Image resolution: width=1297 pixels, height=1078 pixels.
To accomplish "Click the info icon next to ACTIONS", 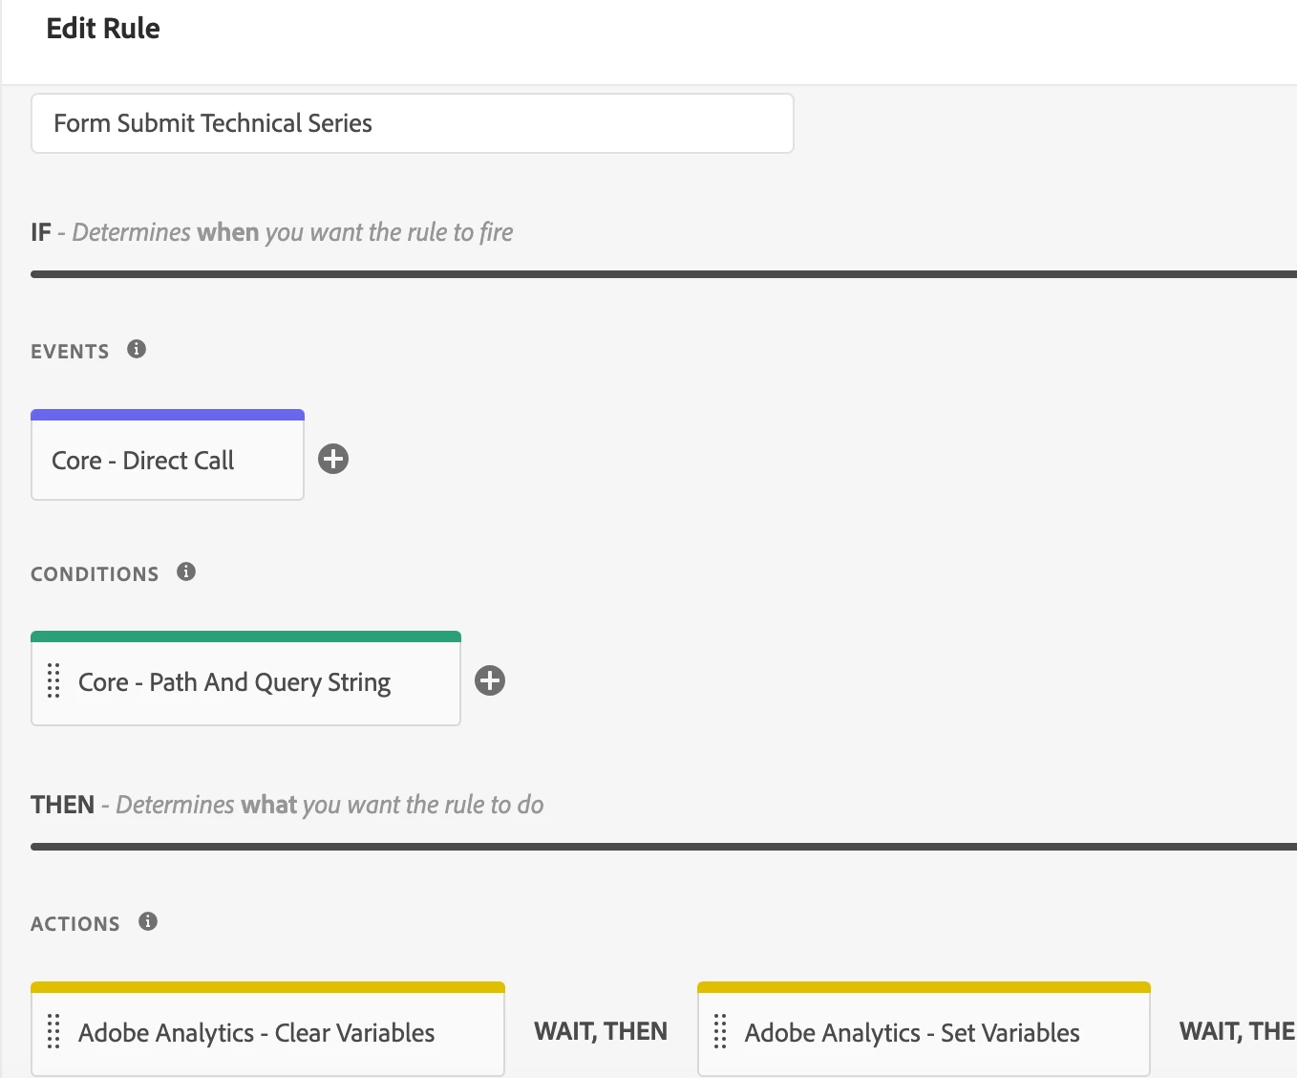I will click(x=148, y=921).
